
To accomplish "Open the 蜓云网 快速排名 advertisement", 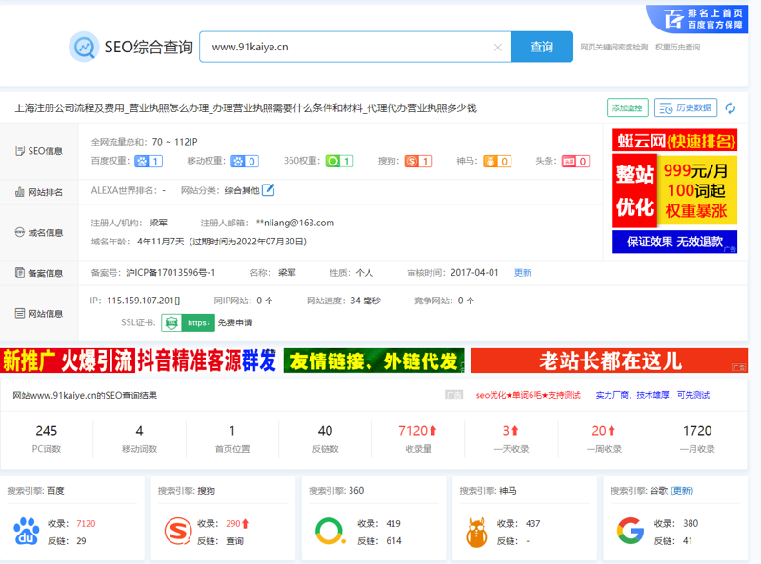I will pos(674,142).
